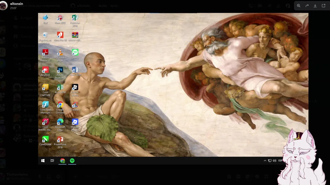
Task: Open the Spotify desktop shortcut
Action: tap(75, 54)
